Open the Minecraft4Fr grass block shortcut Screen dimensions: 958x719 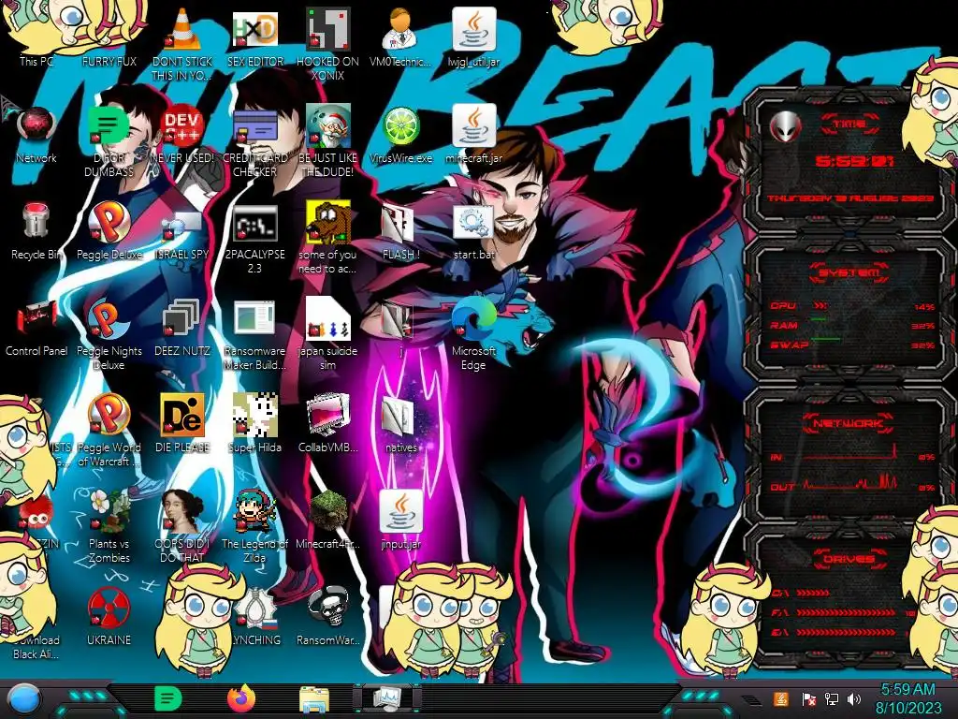[327, 521]
